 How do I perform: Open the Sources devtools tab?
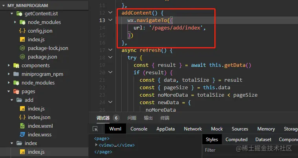240,129
